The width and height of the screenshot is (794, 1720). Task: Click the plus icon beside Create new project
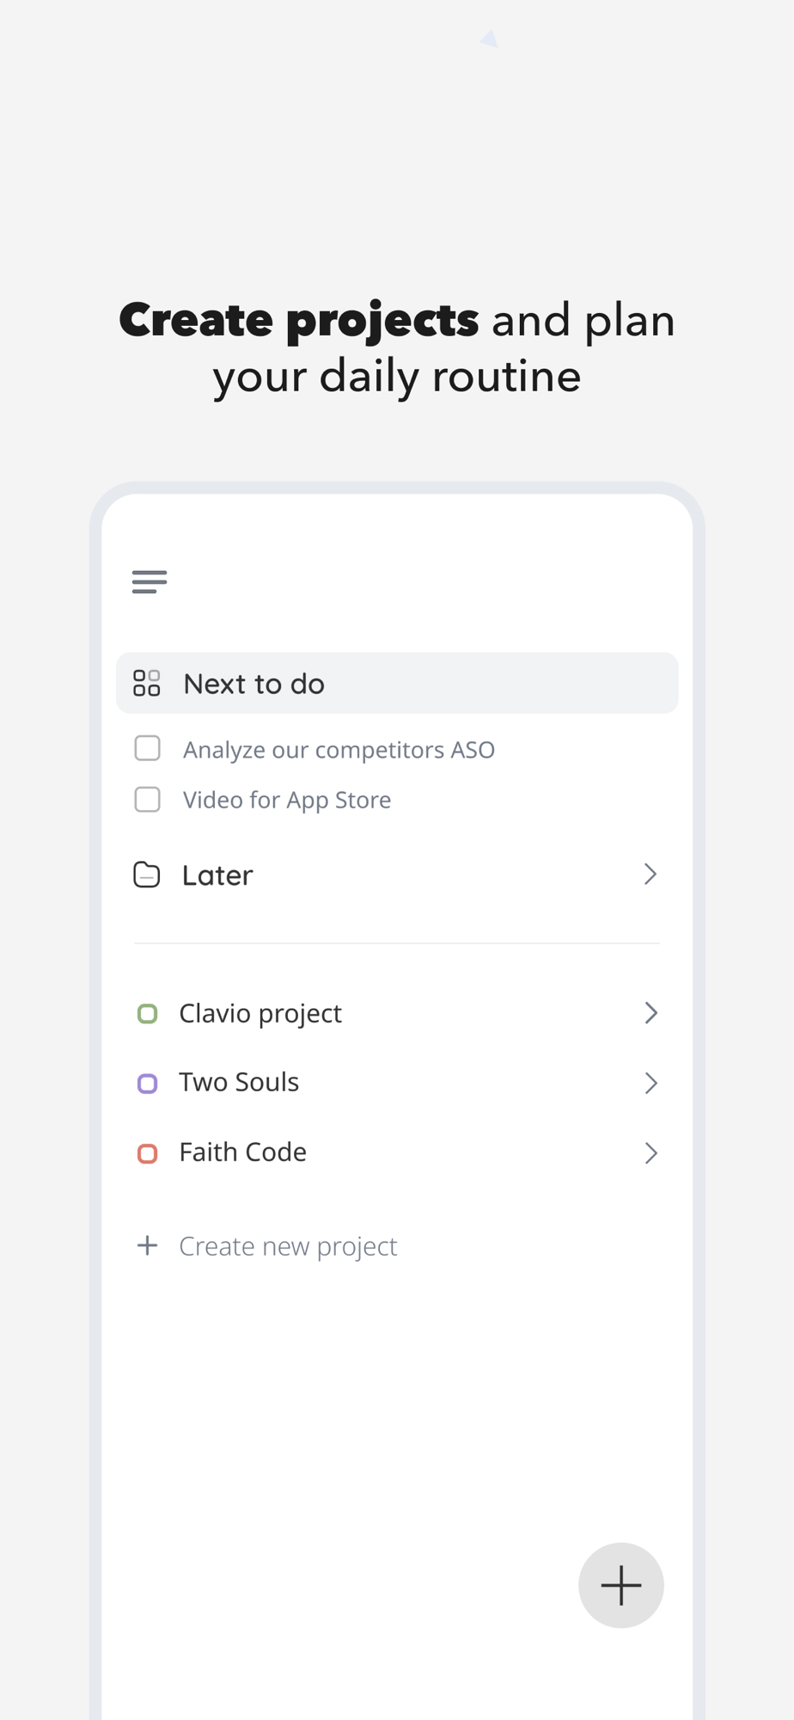148,1245
